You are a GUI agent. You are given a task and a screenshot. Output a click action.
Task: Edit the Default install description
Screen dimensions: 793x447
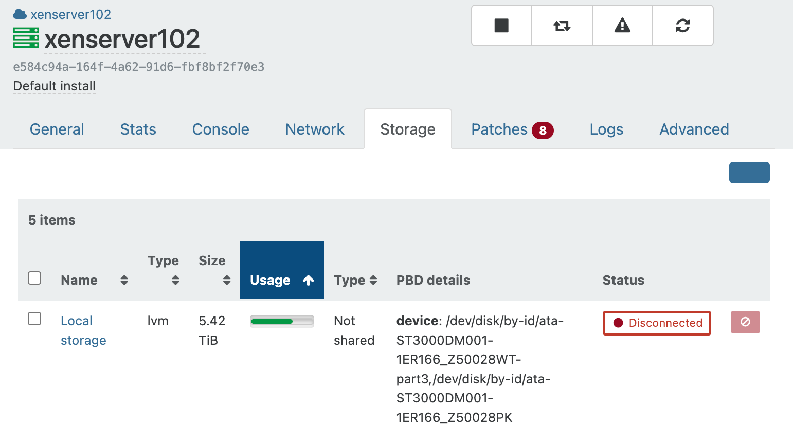click(55, 86)
